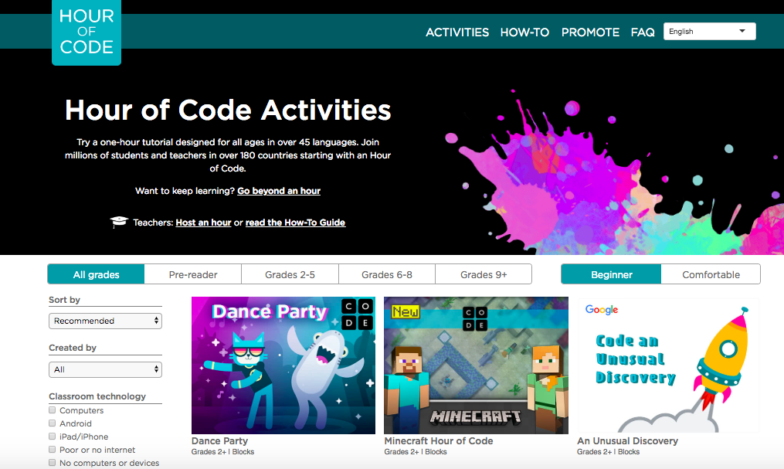The width and height of the screenshot is (784, 469).
Task: Follow the Go beyond an hour link
Action: [279, 191]
